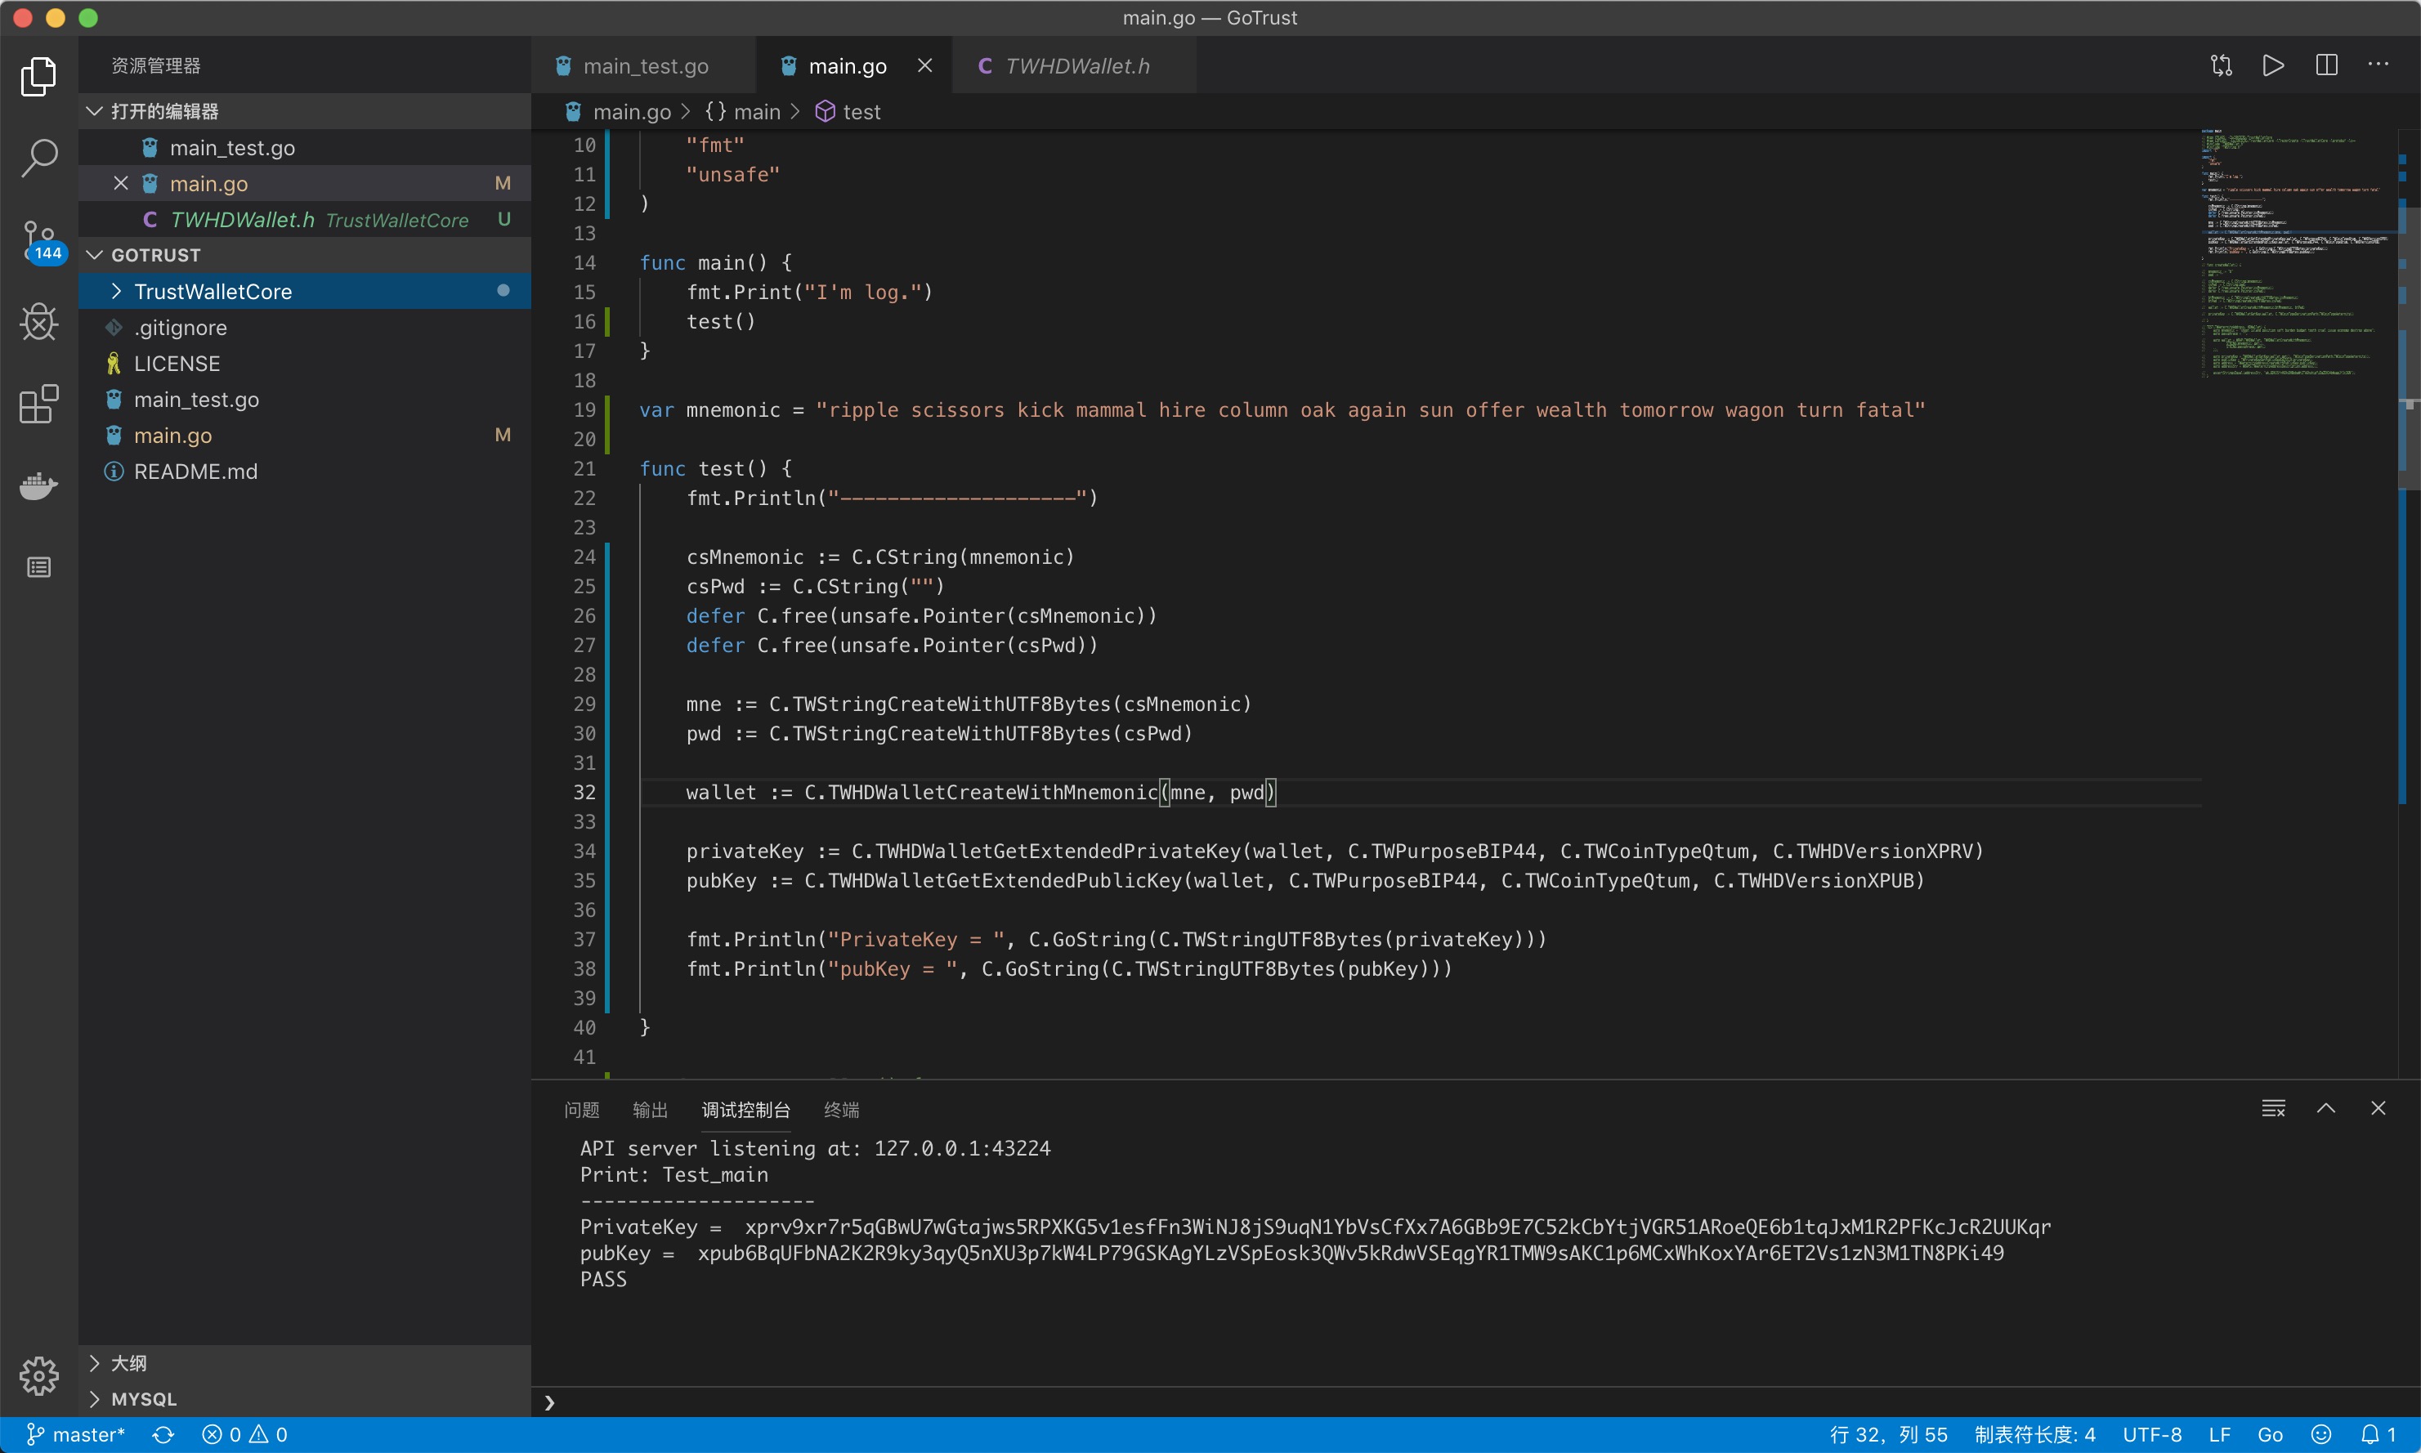Image resolution: width=2421 pixels, height=1453 pixels.
Task: Open the Docker view whale icon
Action: (x=39, y=485)
